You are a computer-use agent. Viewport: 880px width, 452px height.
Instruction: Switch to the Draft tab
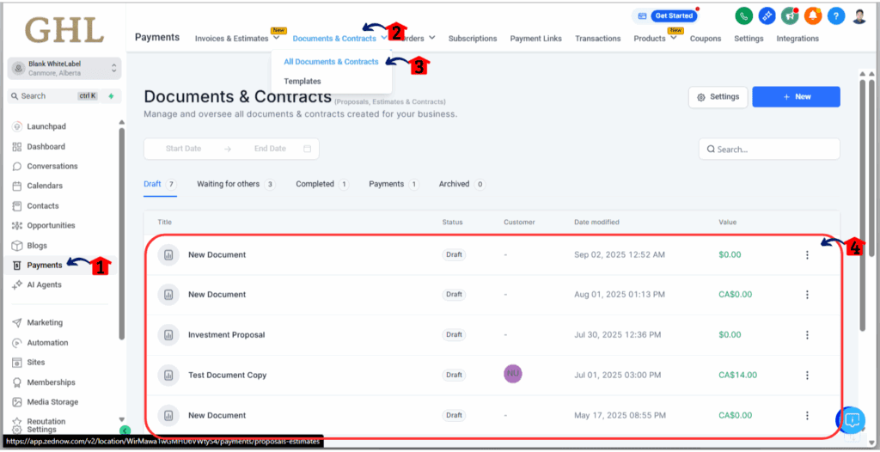pos(160,184)
